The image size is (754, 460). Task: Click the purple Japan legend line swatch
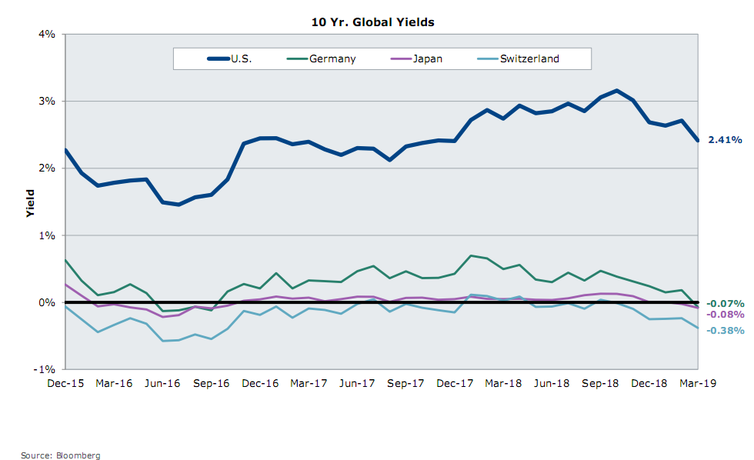(x=401, y=58)
